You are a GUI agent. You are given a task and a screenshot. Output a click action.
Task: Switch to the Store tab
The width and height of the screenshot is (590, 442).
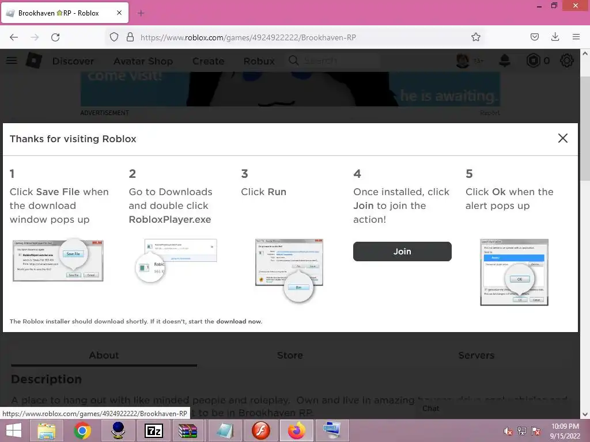(x=290, y=355)
